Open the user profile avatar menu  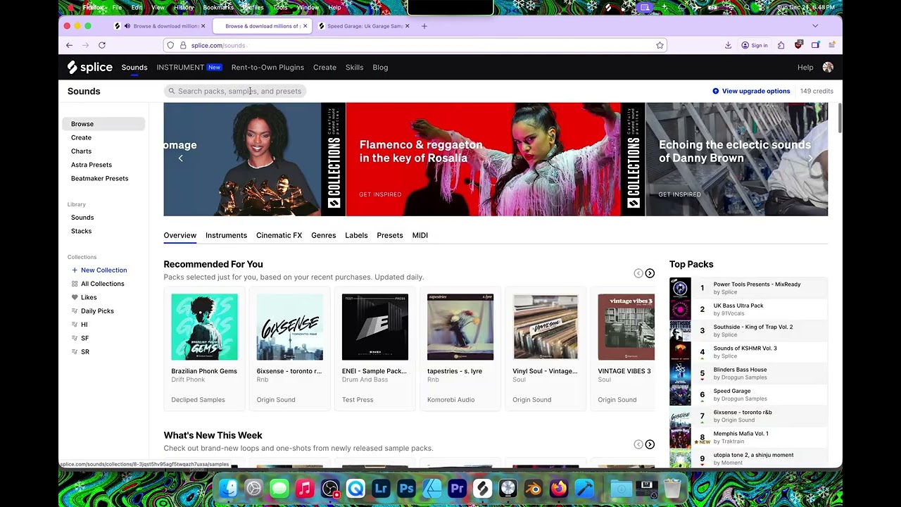[x=828, y=68]
